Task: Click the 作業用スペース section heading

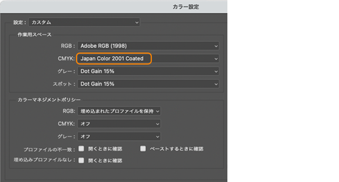Action: 35,35
